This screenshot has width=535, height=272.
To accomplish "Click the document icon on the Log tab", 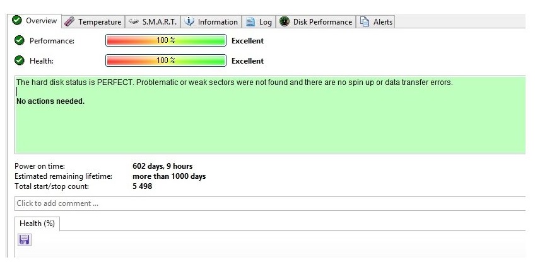I will click(x=250, y=22).
